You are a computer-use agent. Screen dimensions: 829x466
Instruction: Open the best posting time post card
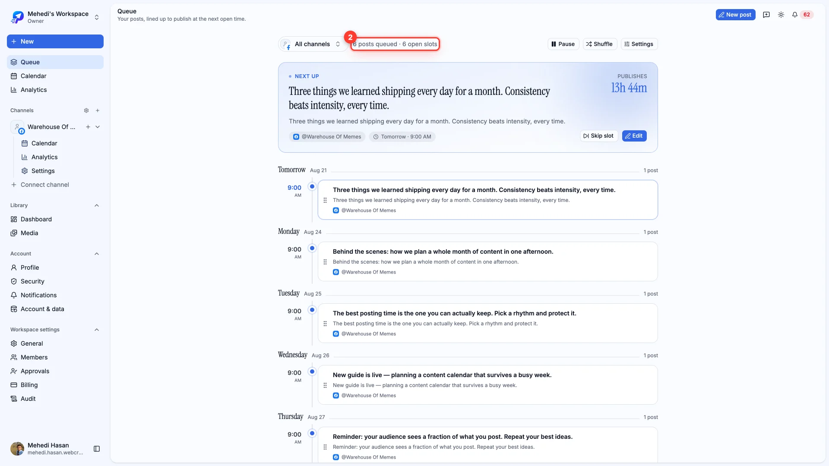[x=488, y=323]
